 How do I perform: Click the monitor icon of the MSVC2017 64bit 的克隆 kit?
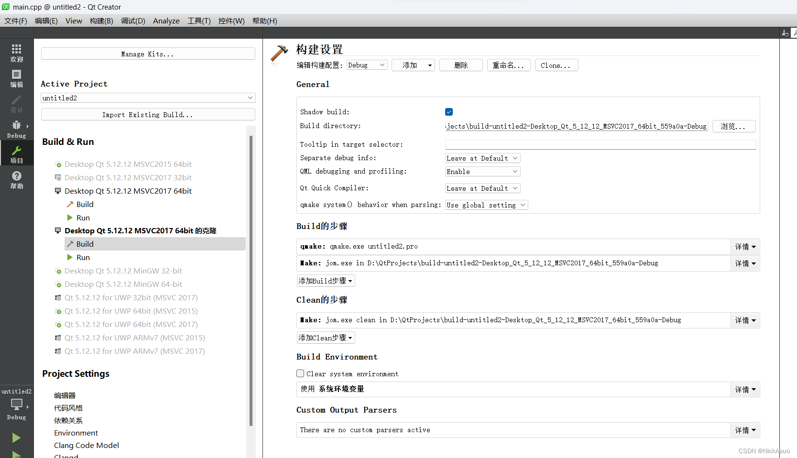58,230
